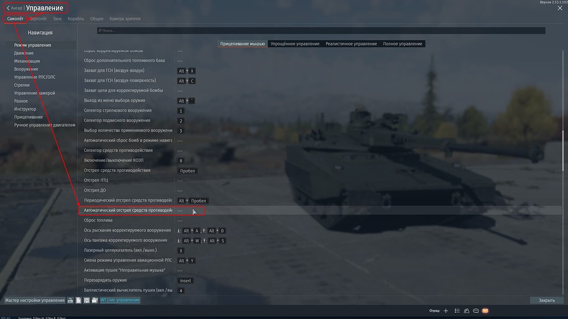Viewport: 568px width, 319px height.
Task: Jump to Разное in navigation
Action: click(20, 101)
